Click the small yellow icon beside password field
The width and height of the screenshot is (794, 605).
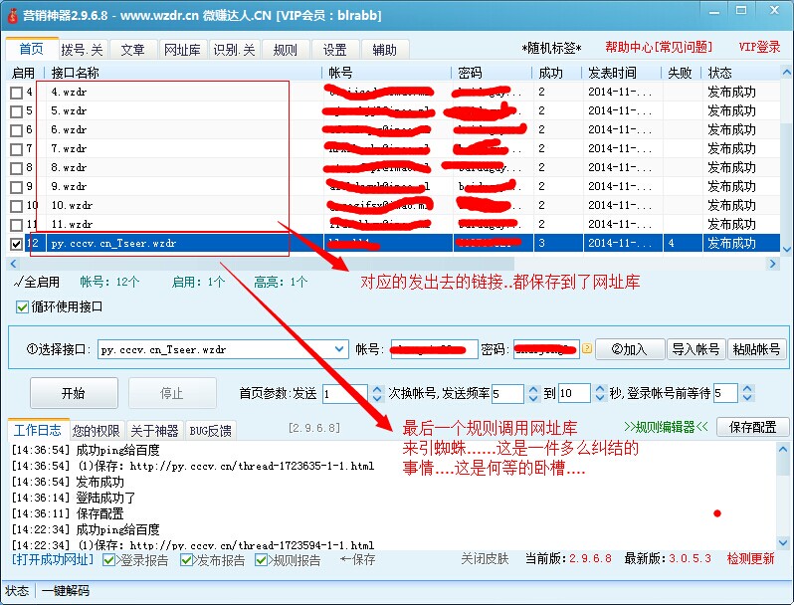pos(586,349)
